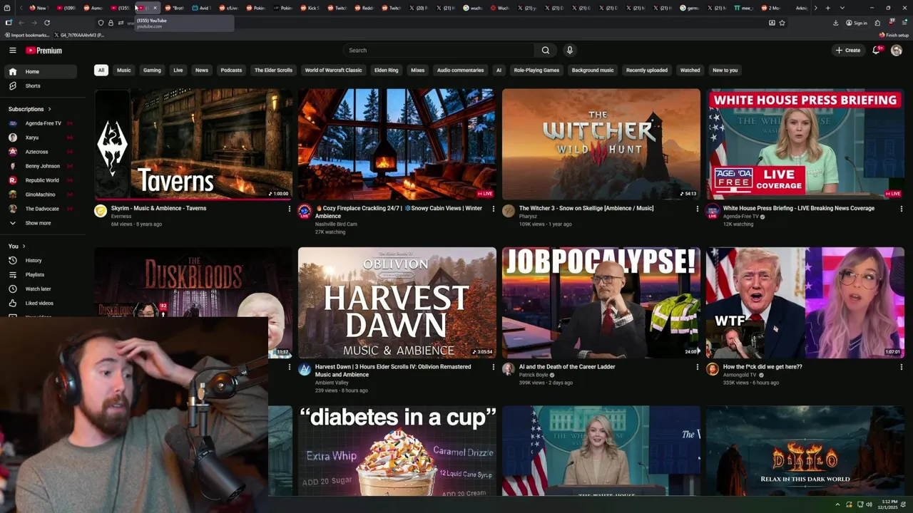Reload the page in the browser toolbar
The width and height of the screenshot is (913, 513).
[x=47, y=23]
